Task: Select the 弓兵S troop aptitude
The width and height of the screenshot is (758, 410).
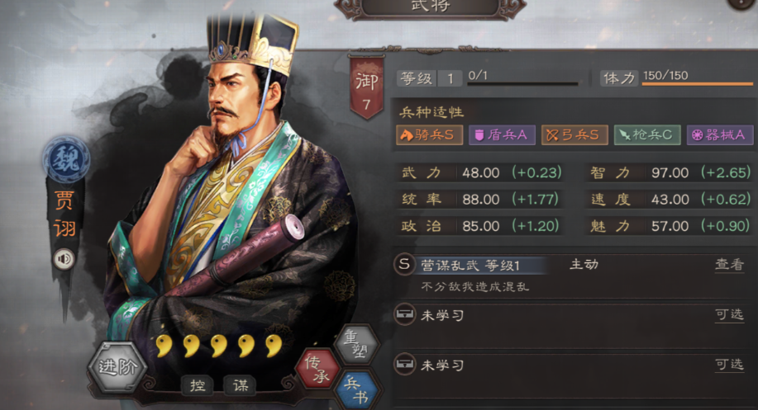Action: point(574,135)
